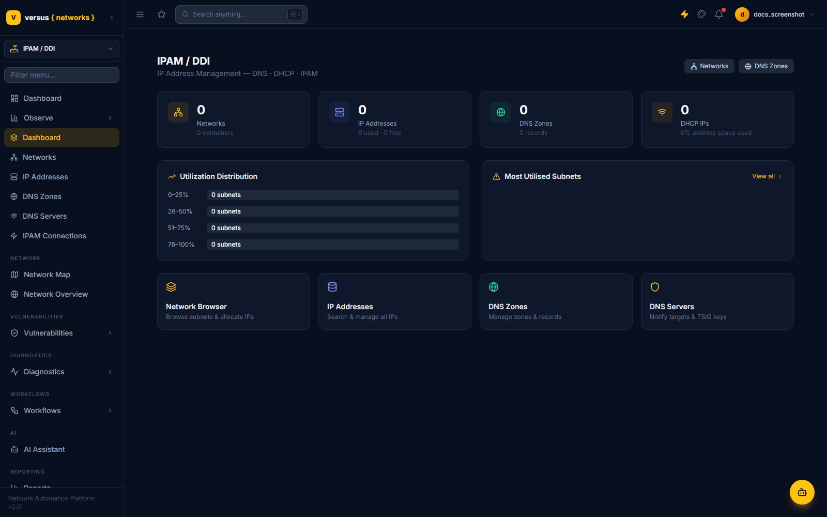The image size is (827, 517).
Task: Focus the Search anything field
Action: tap(241, 14)
